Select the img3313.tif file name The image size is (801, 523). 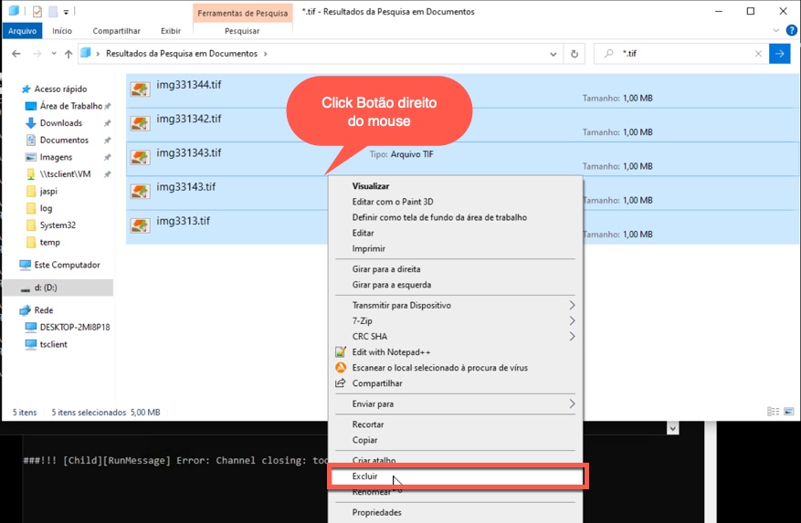[x=183, y=221]
